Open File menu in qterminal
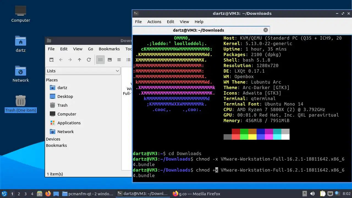This screenshot has width=352, height=198. (138, 22)
